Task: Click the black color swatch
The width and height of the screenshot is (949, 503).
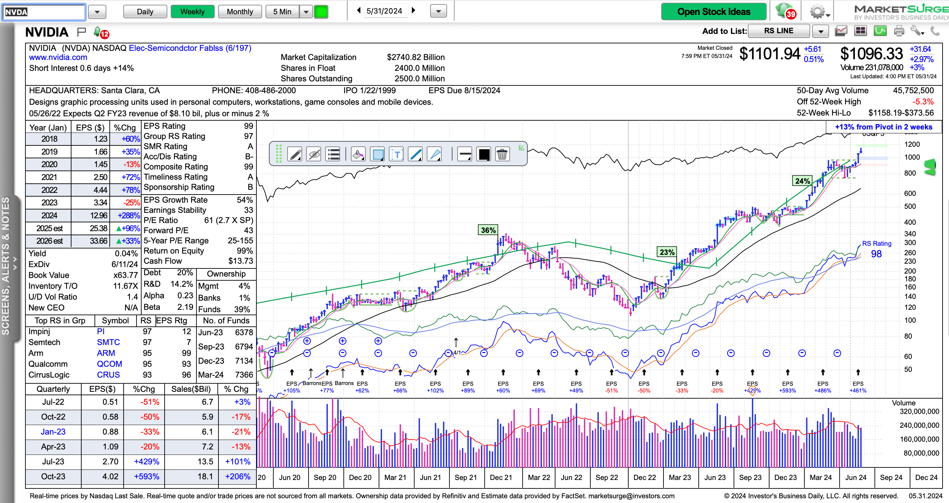Action: pos(484,154)
